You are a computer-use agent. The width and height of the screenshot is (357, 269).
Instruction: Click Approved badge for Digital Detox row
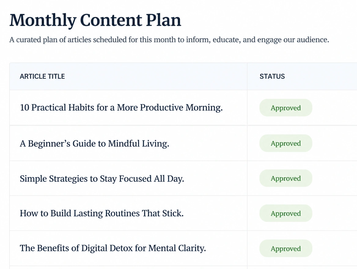(x=286, y=249)
